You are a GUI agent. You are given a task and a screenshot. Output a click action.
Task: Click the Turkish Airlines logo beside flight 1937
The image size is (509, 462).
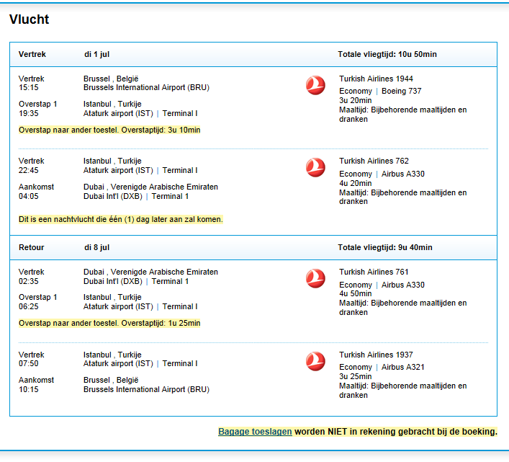click(315, 361)
